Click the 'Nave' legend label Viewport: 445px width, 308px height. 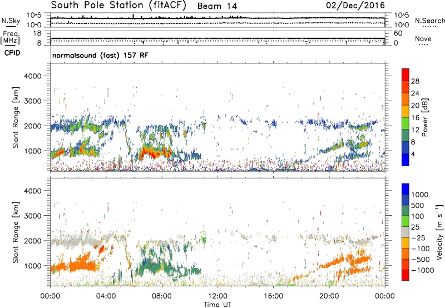[x=423, y=38]
